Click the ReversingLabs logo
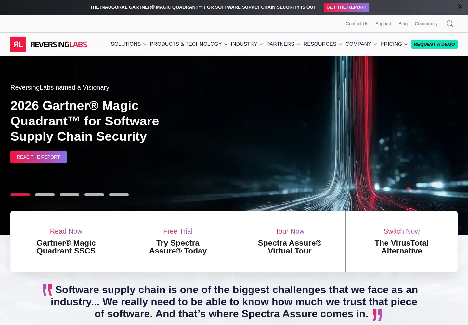 pyautogui.click(x=49, y=44)
